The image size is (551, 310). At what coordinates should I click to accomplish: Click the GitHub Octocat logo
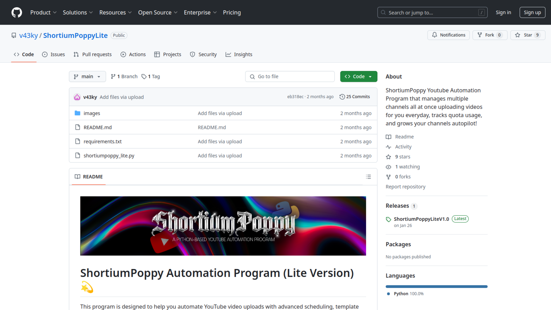pyautogui.click(x=17, y=12)
